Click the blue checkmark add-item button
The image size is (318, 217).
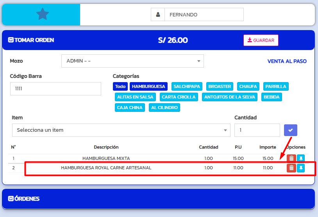click(x=290, y=130)
